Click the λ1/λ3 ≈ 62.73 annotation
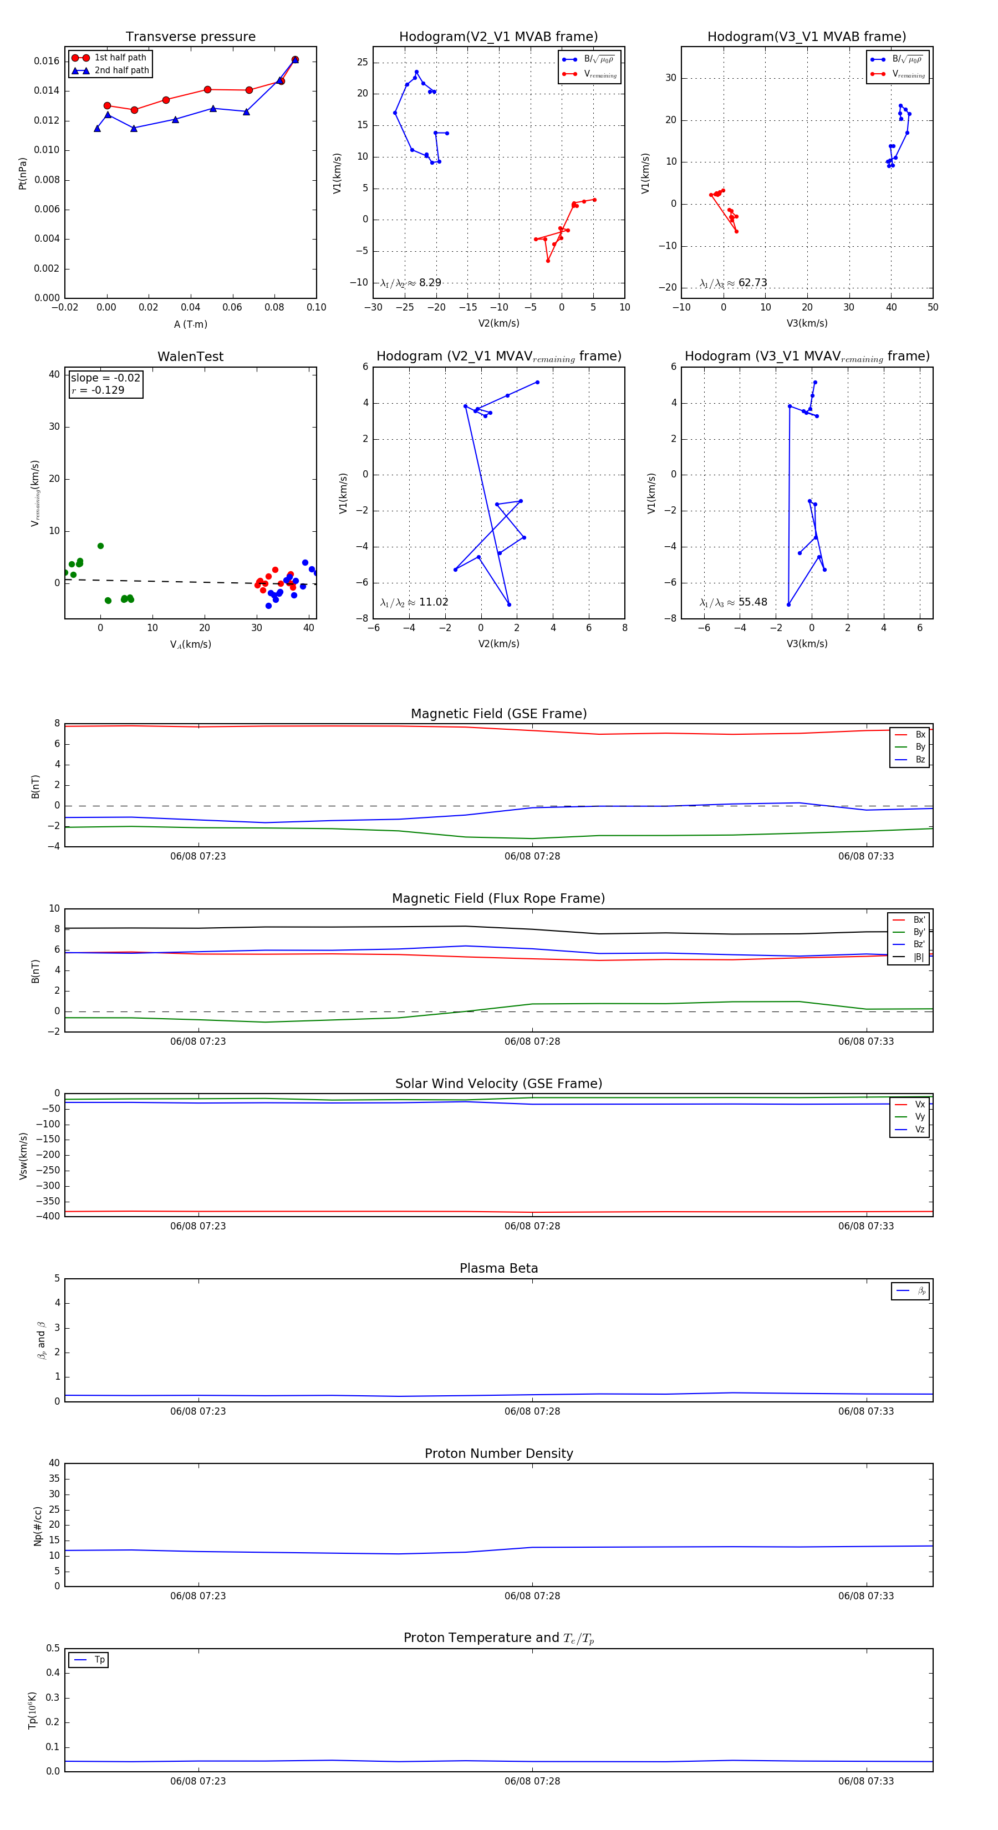998x1830 pixels. (733, 283)
